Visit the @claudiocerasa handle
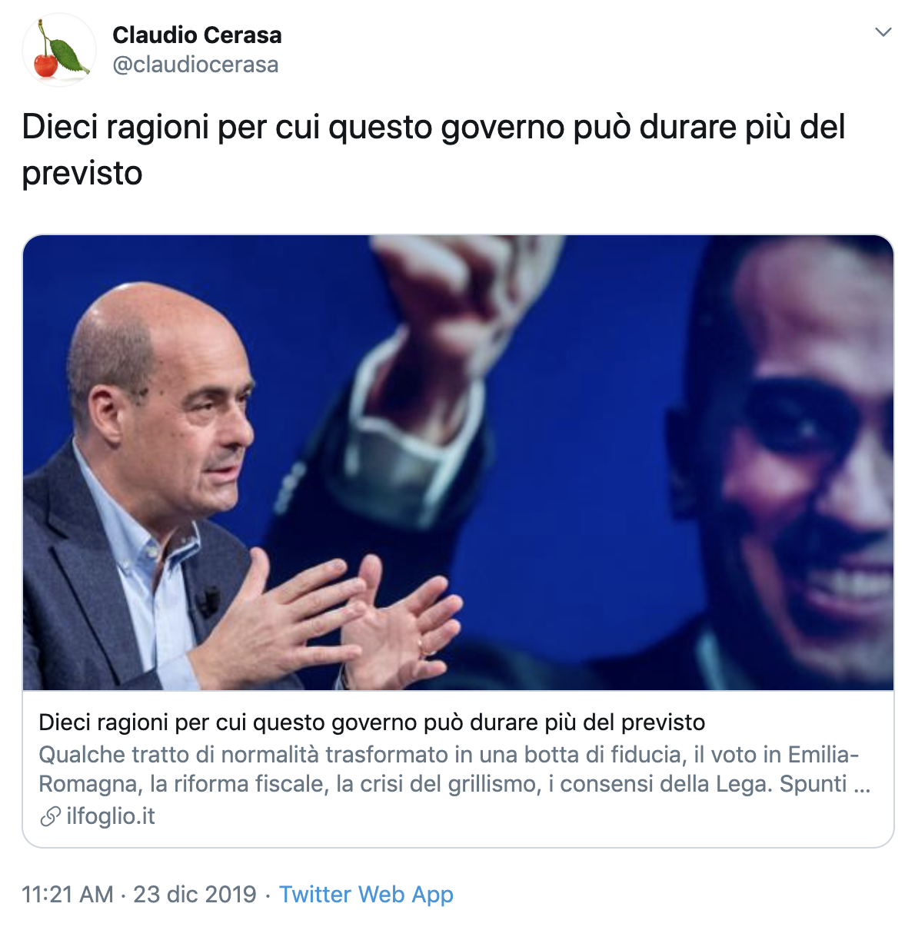915x930 pixels. (x=195, y=65)
